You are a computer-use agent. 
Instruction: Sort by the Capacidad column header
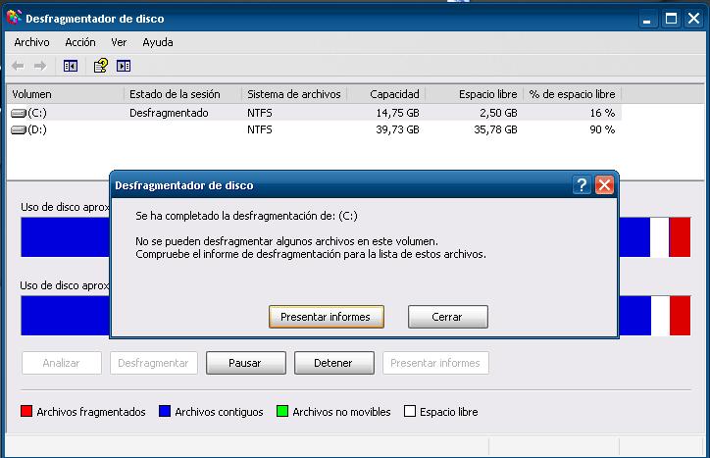tap(394, 94)
